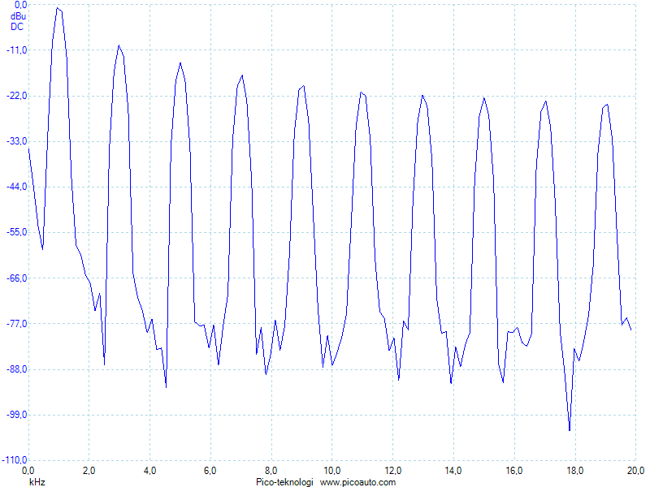
Task: Click the 6,0 kHz frequency label
Action: [210, 471]
